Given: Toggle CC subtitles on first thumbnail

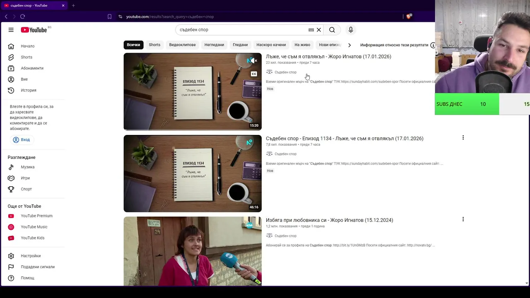Looking at the screenshot, I should 254,74.
